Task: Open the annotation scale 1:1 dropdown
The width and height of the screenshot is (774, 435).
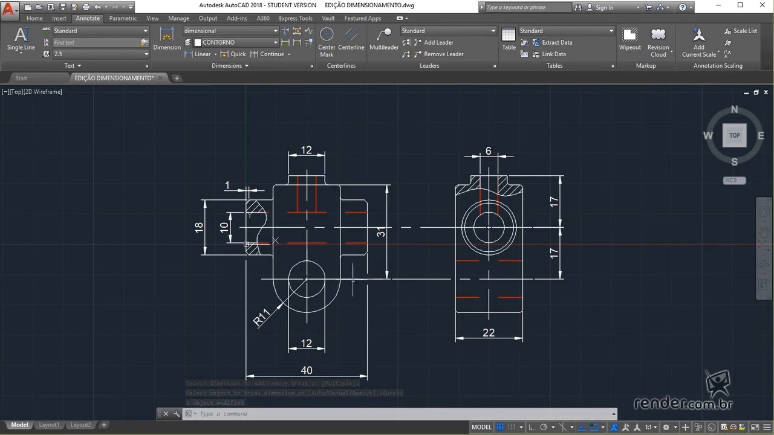Action: click(650, 427)
